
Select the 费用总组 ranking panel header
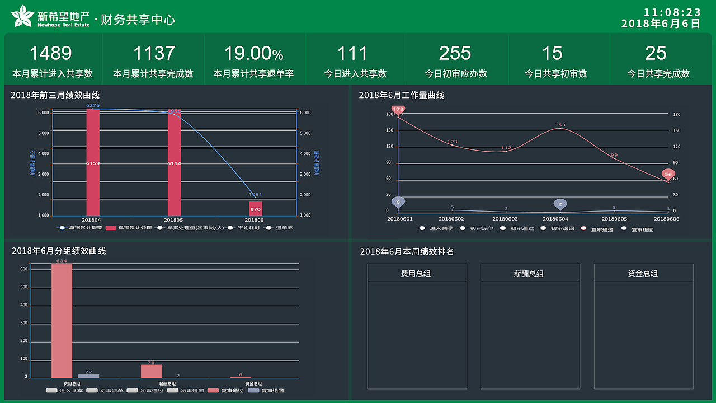(417, 273)
